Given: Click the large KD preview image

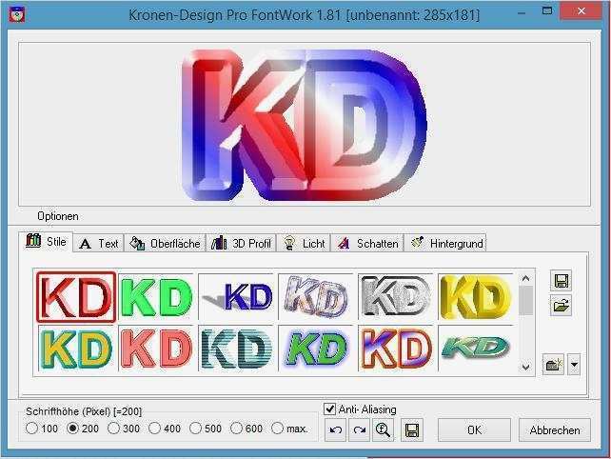Looking at the screenshot, I should (305, 125).
